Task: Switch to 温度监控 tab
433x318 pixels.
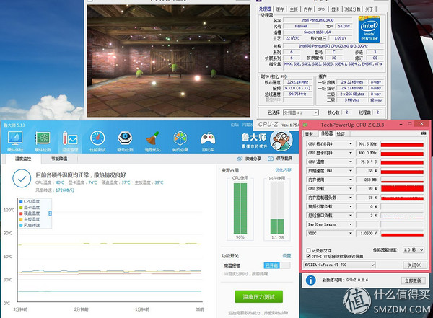Action: pyautogui.click(x=23, y=159)
